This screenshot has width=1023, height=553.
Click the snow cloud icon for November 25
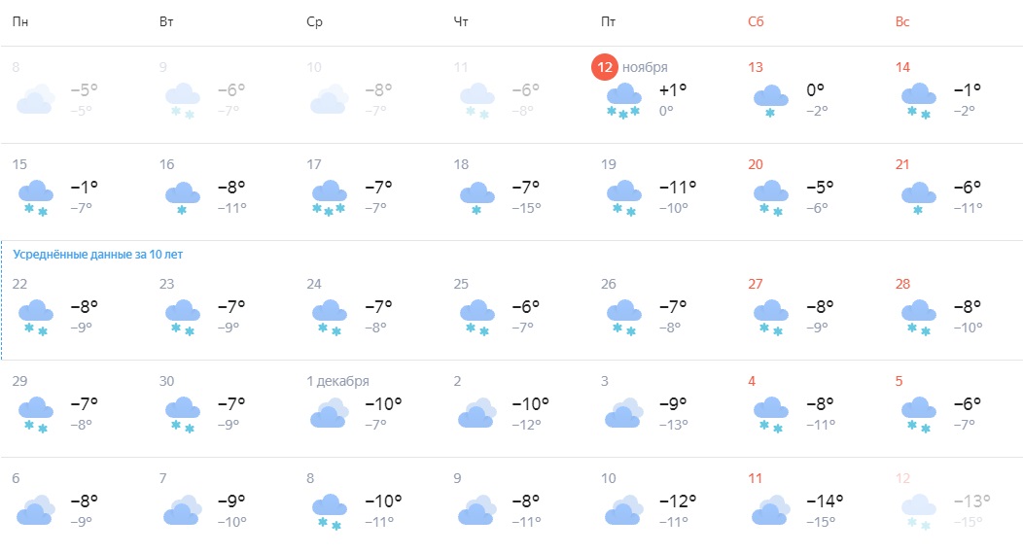476,318
